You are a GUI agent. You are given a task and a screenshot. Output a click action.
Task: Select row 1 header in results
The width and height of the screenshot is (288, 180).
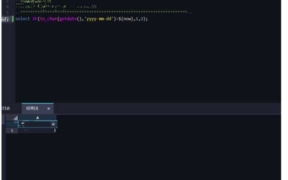[12, 130]
